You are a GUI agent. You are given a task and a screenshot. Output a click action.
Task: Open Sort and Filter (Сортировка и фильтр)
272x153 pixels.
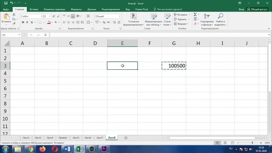coord(207,20)
